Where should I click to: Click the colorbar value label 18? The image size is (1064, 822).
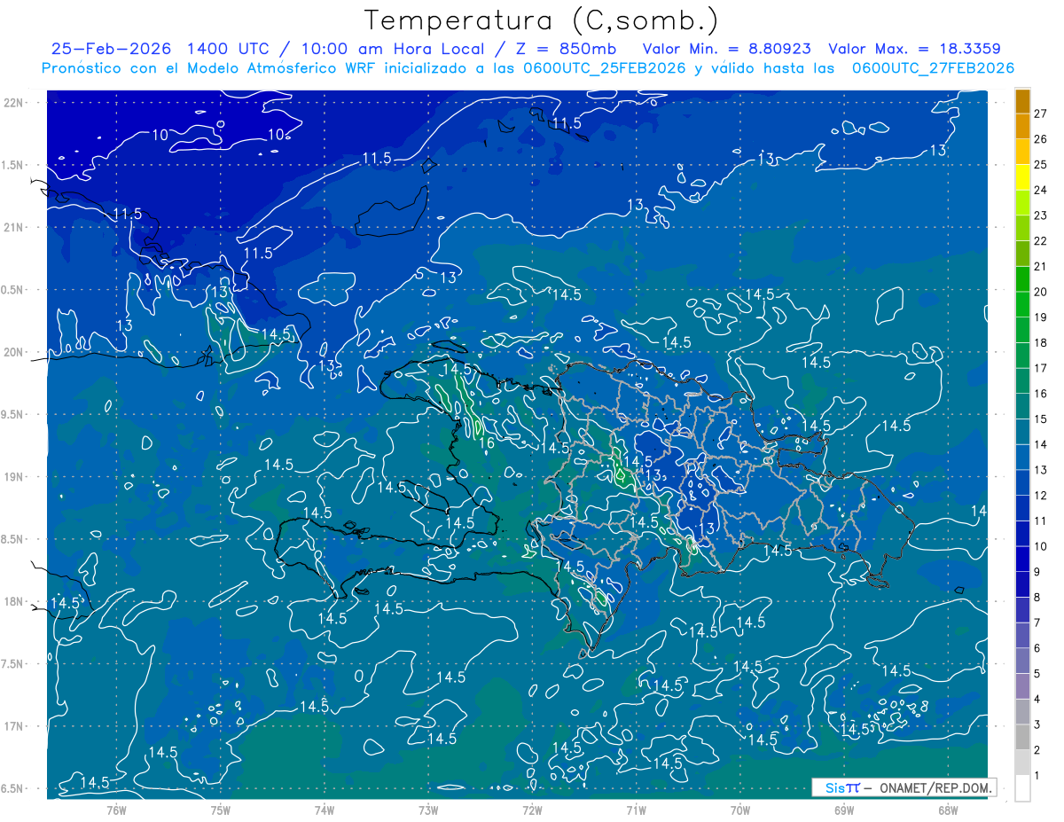pos(1040,342)
